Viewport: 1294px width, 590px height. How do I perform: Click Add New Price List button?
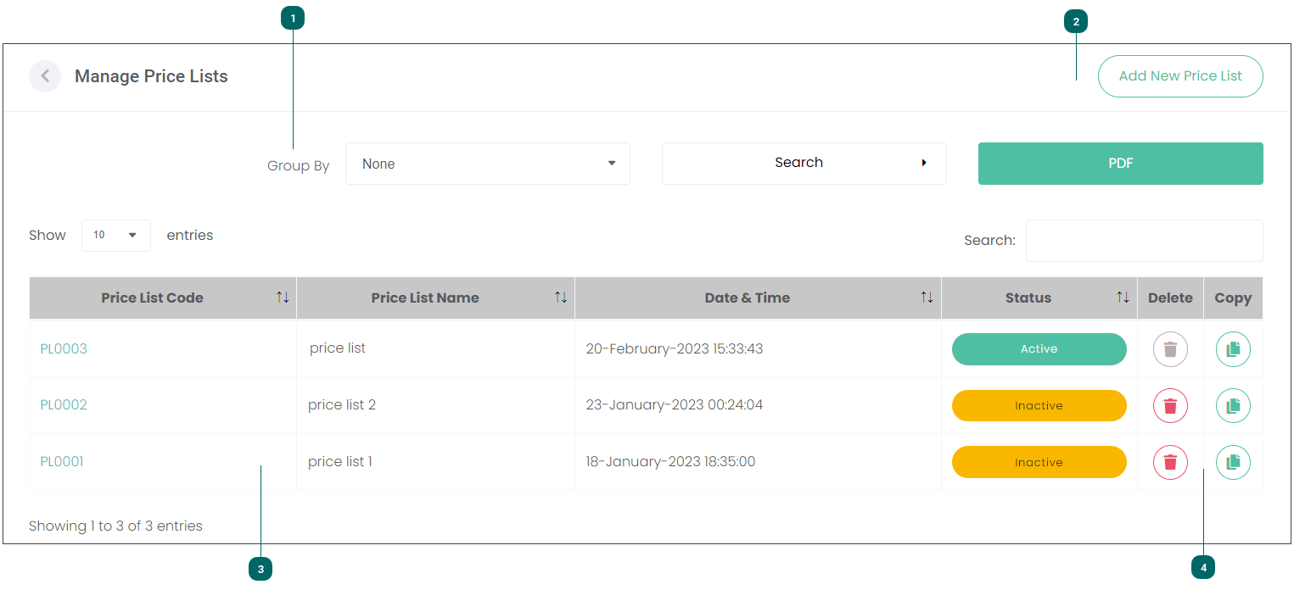tap(1180, 76)
